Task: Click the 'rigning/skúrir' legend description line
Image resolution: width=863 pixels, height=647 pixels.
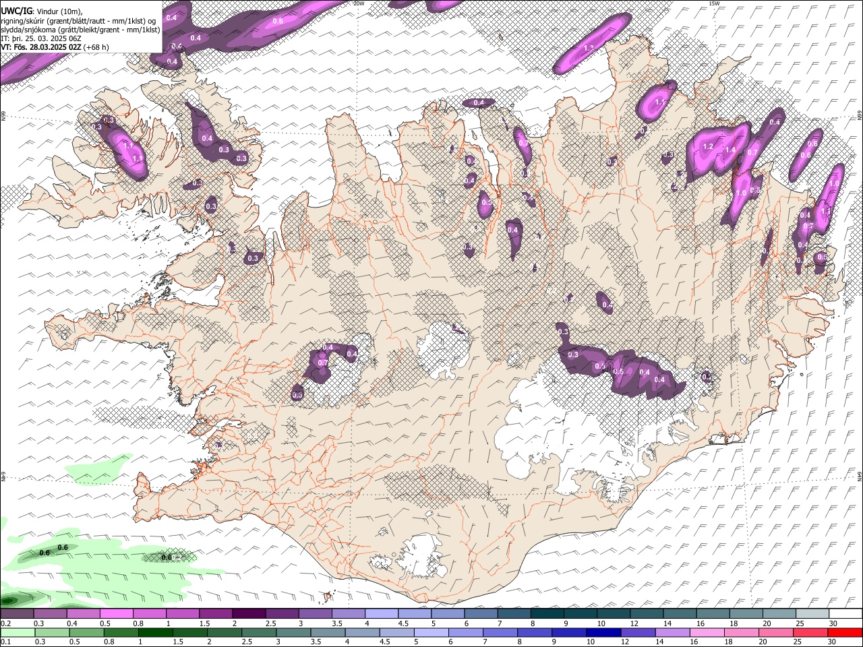Action: pyautogui.click(x=78, y=21)
